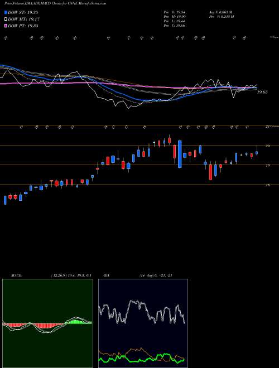The width and height of the screenshot is (279, 368).
Task: Click the white DOW MT legend swatch
Action: [x=6, y=20]
